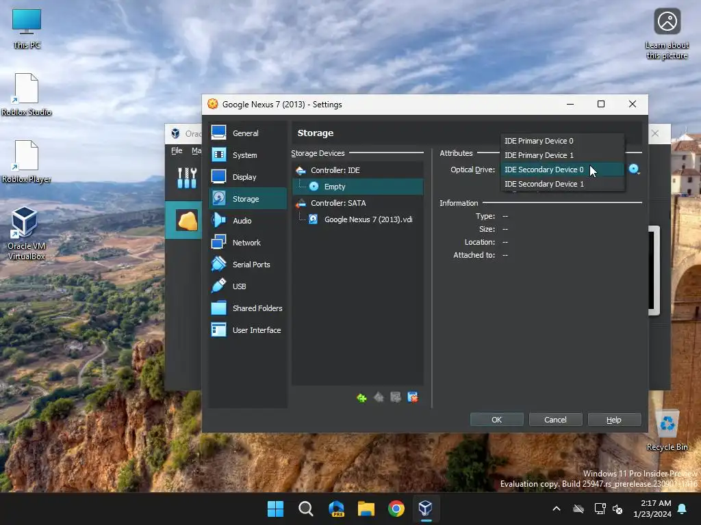This screenshot has width=701, height=525.
Task: Click the volume muted tray icon
Action: tap(618, 509)
